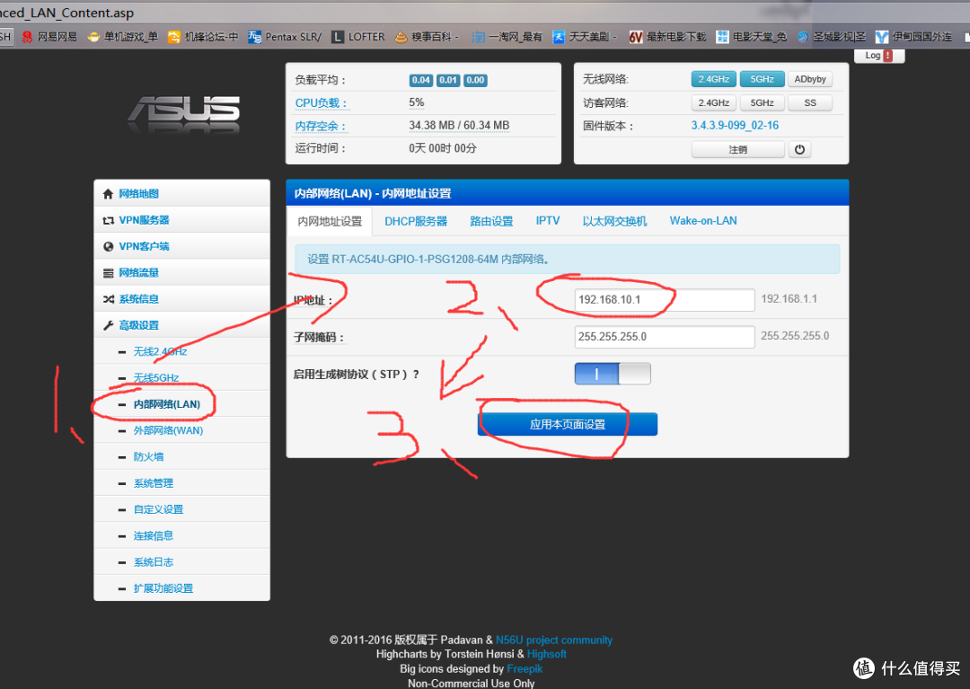The width and height of the screenshot is (970, 689).
Task: Select 内部网络(LAN) in sidebar
Action: (x=167, y=404)
